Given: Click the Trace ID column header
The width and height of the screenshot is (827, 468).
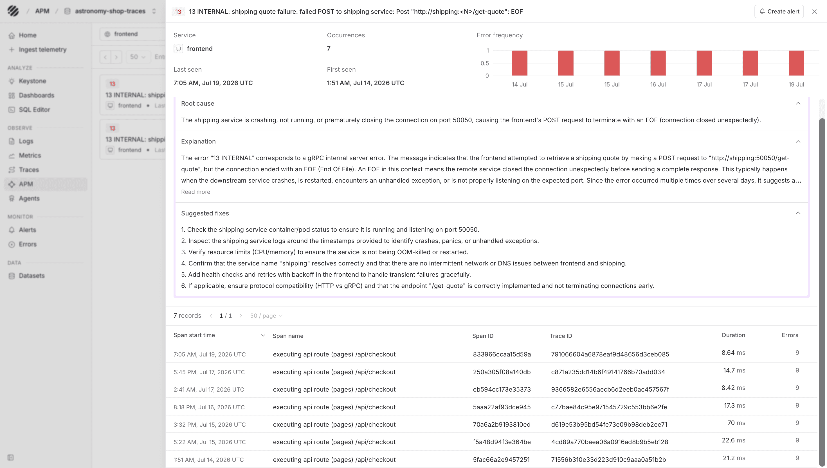Looking at the screenshot, I should tap(561, 336).
